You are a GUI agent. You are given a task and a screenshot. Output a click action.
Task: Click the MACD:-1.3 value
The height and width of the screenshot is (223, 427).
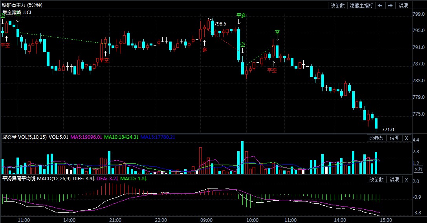134,179
